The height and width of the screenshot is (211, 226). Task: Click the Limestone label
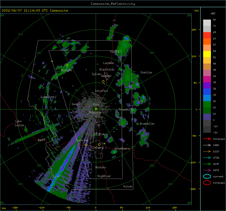47,97
